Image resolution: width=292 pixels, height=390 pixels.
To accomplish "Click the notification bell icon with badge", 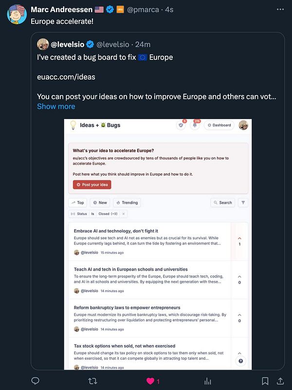I will point(195,125).
